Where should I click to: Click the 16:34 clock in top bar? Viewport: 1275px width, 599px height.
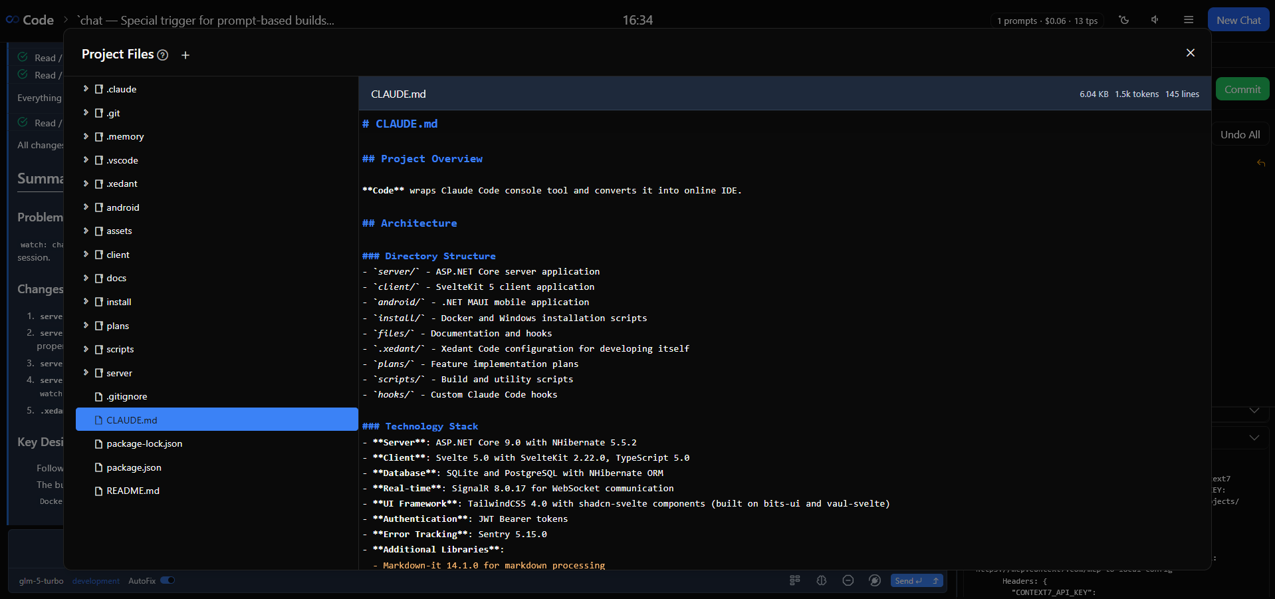[637, 20]
